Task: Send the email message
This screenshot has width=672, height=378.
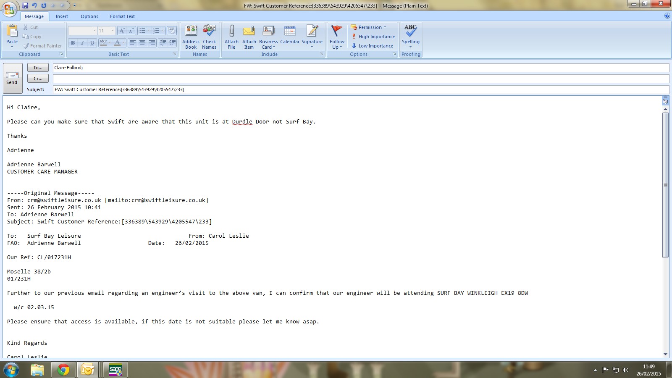Action: point(12,78)
